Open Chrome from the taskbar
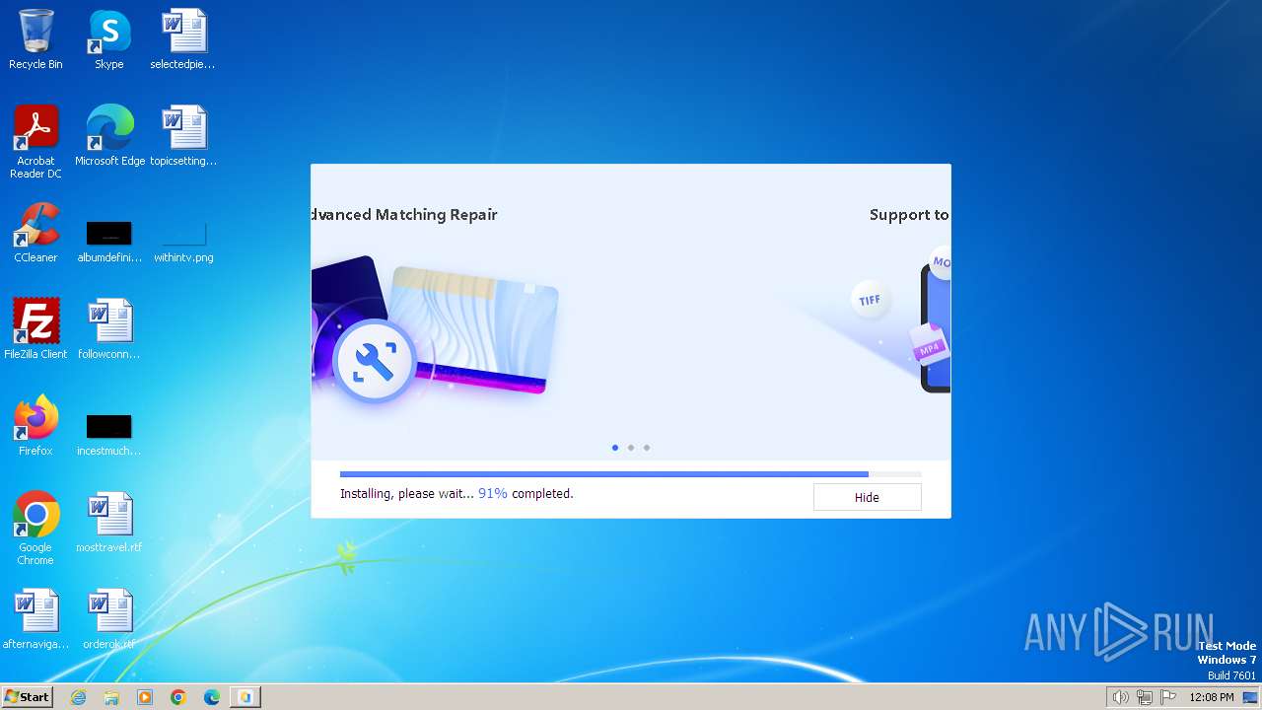 point(178,697)
